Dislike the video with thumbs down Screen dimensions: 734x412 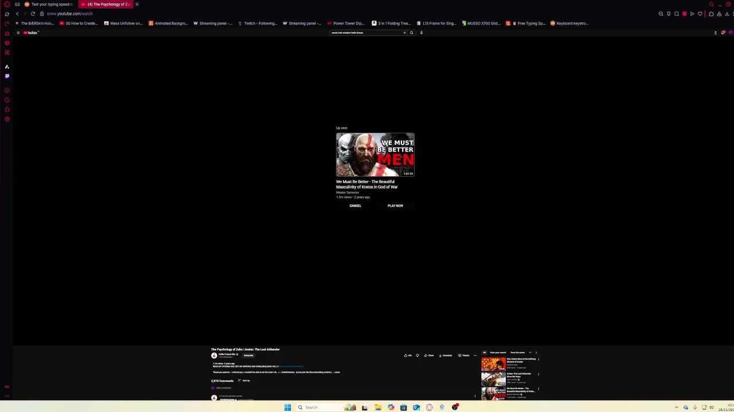click(x=417, y=355)
